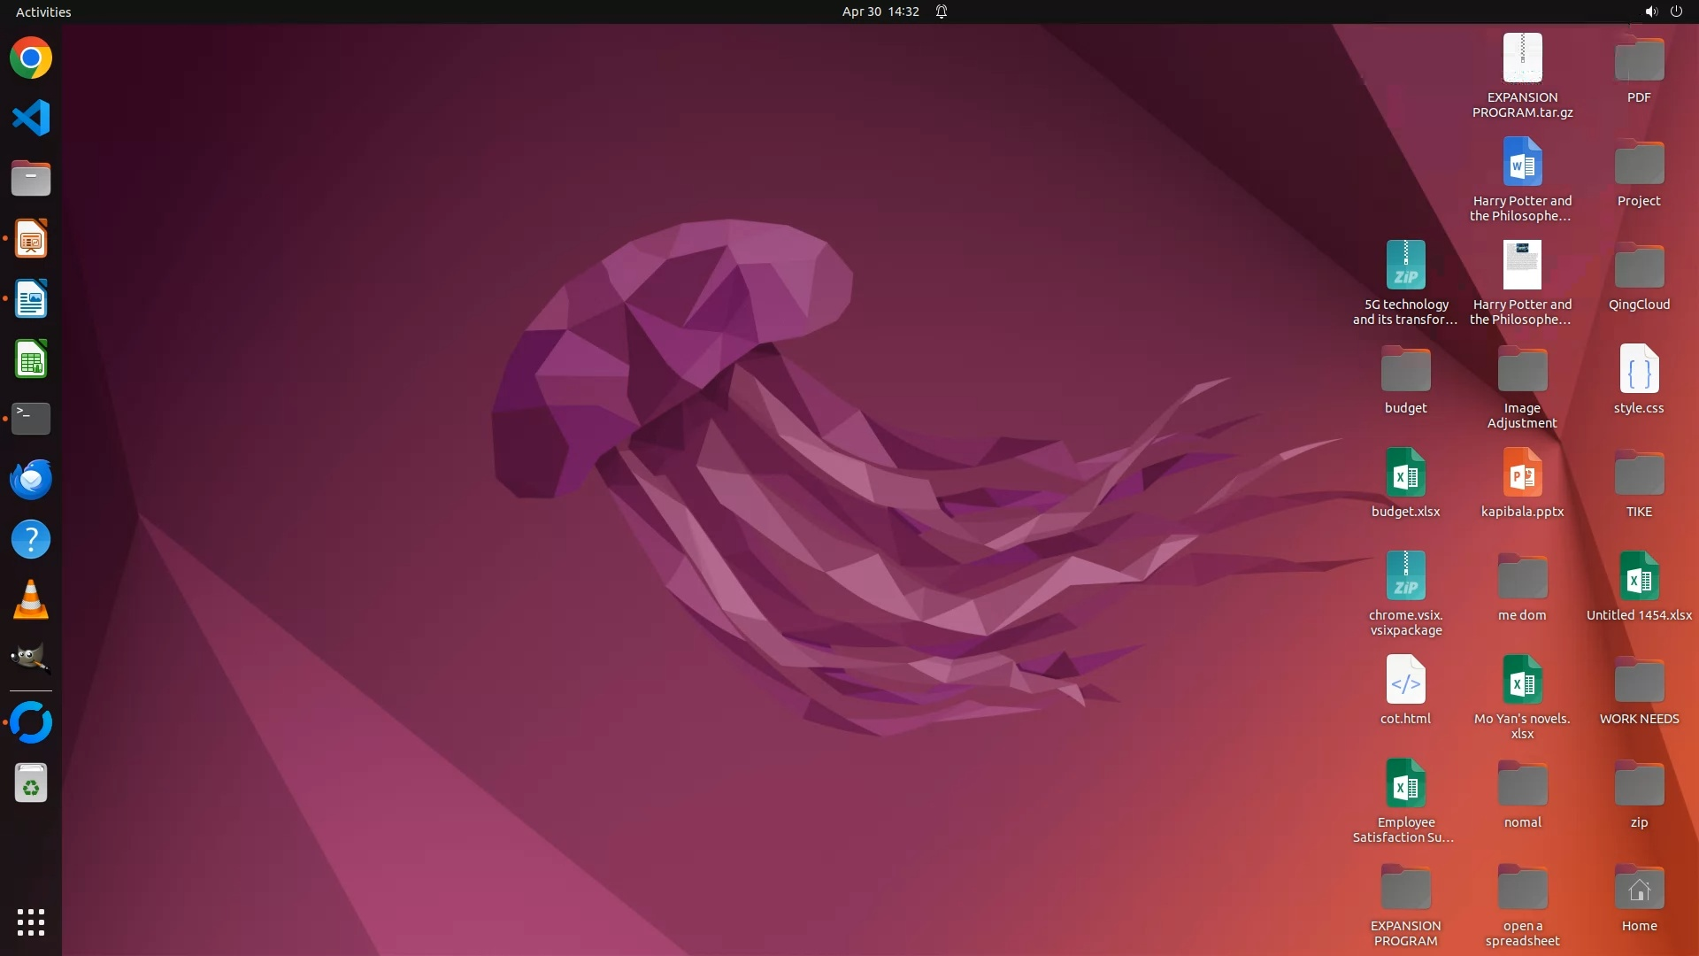Launch Visual Studio Code from dock
1699x956 pixels.
click(x=31, y=118)
